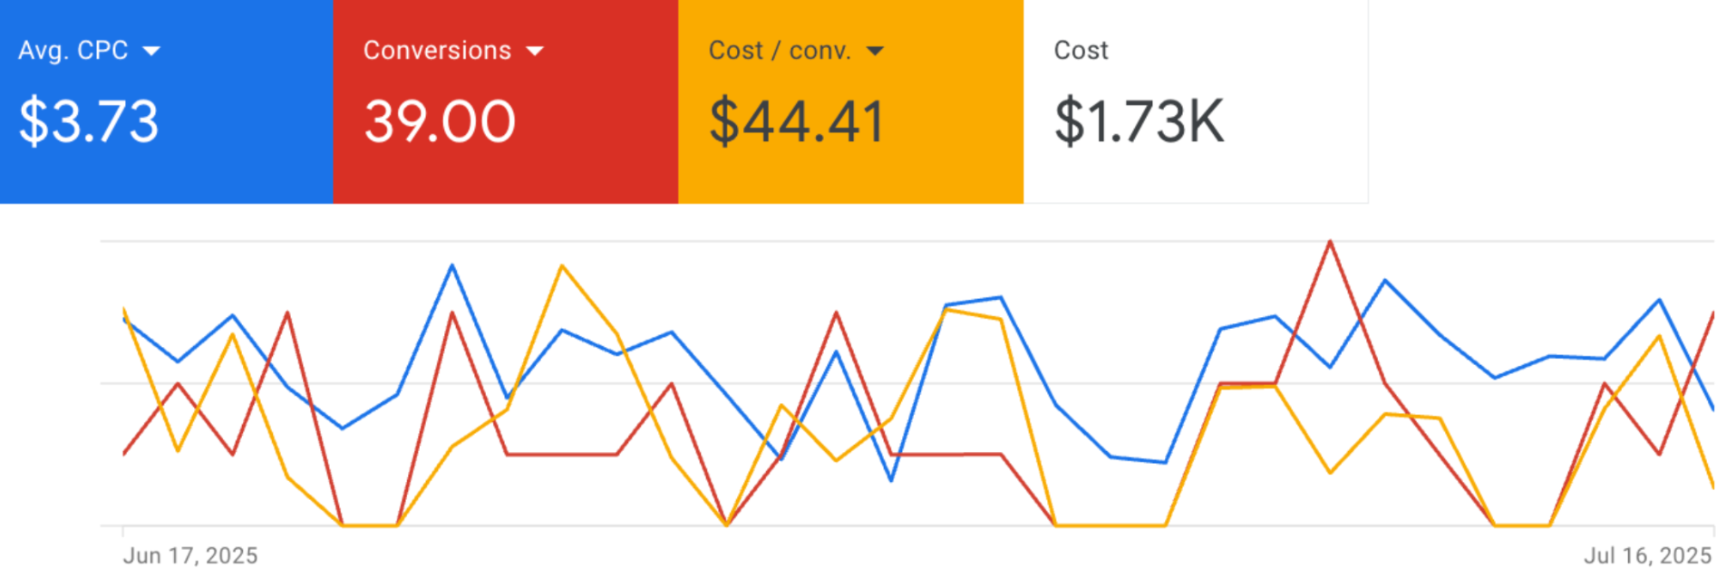Click the Jun 17, 2025 axis label
Screen dimensions: 1717x587
190,555
